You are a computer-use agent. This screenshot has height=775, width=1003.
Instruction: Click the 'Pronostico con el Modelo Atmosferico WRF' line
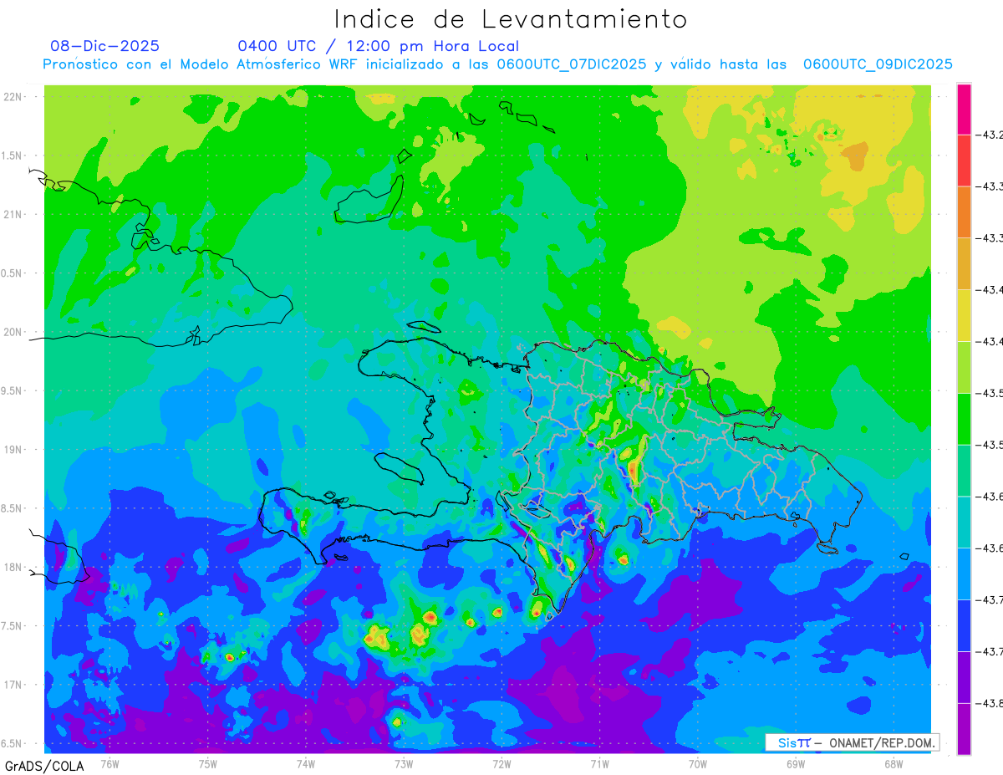[x=498, y=64]
